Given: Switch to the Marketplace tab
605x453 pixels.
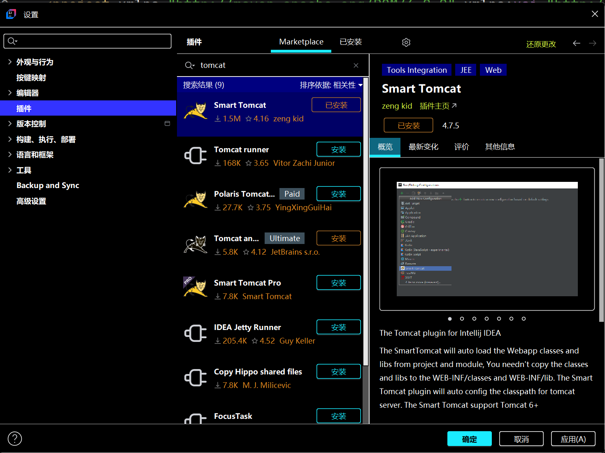Looking at the screenshot, I should coord(301,42).
